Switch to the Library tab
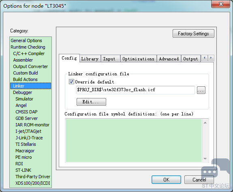The image size is (233, 192). (x=90, y=59)
